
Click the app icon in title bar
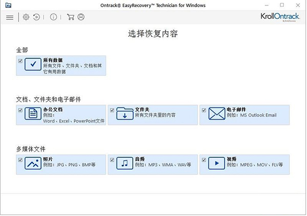point(8,5)
